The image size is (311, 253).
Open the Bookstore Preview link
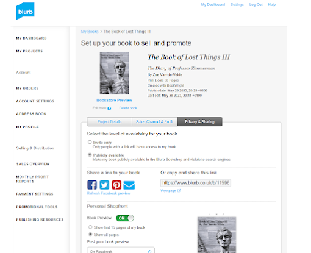tap(114, 100)
